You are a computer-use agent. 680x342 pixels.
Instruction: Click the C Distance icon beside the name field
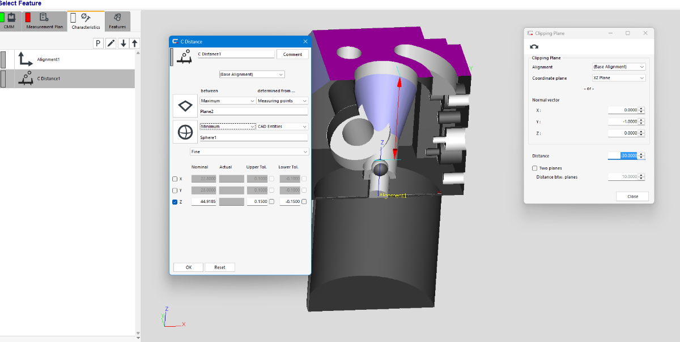pyautogui.click(x=183, y=56)
